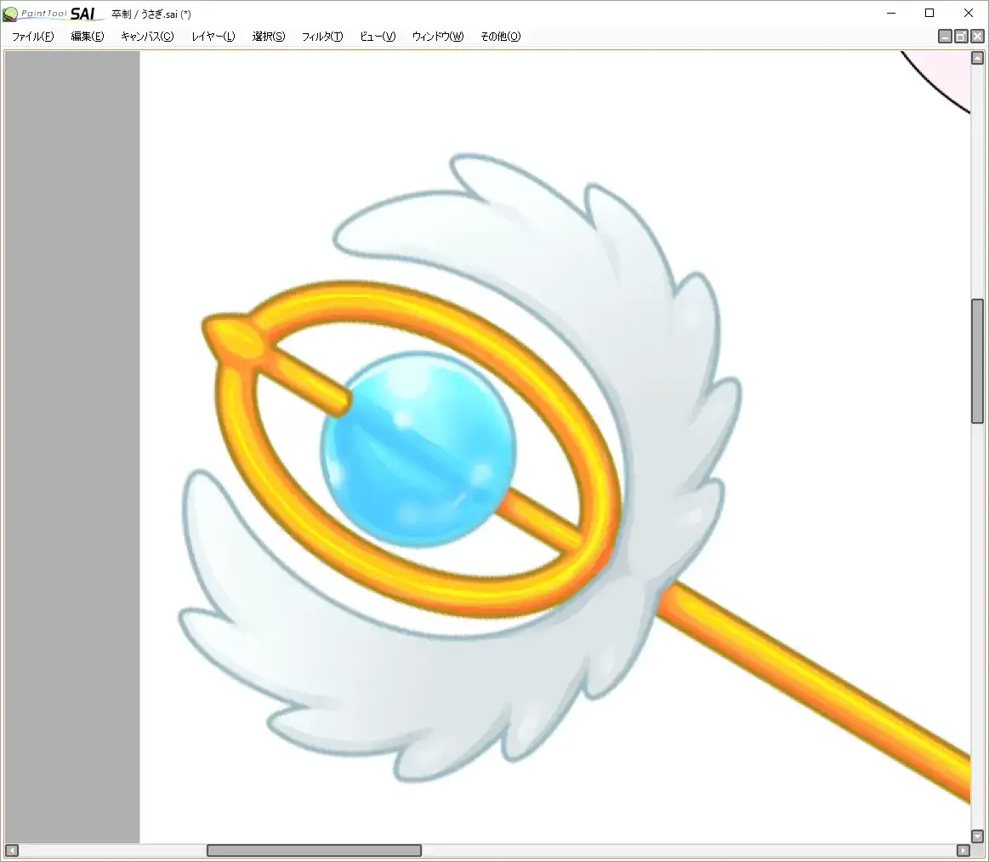Restore the document view in menu bar
Viewport: 989px width, 862px height.
961,37
